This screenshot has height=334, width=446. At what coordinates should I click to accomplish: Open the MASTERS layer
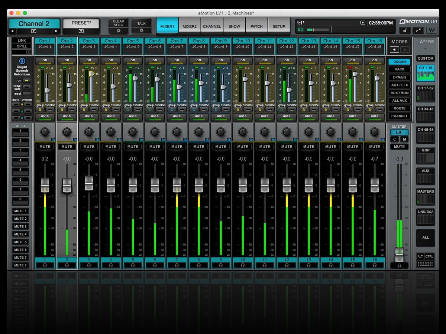coord(426,197)
